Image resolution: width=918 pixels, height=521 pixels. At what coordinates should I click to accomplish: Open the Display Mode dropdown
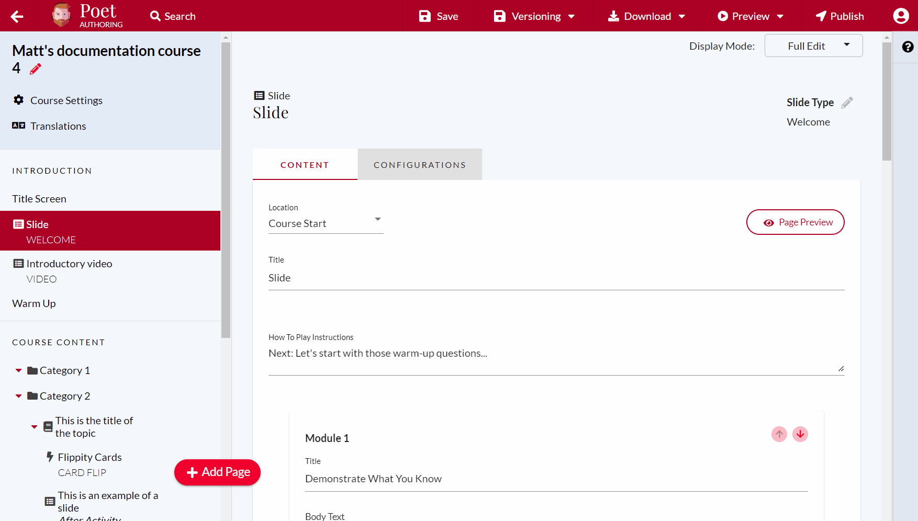[x=813, y=46]
